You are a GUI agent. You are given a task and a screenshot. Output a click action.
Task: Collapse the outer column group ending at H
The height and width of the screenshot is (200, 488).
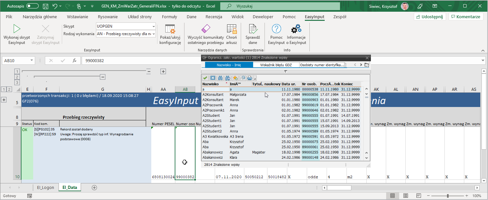149,71
